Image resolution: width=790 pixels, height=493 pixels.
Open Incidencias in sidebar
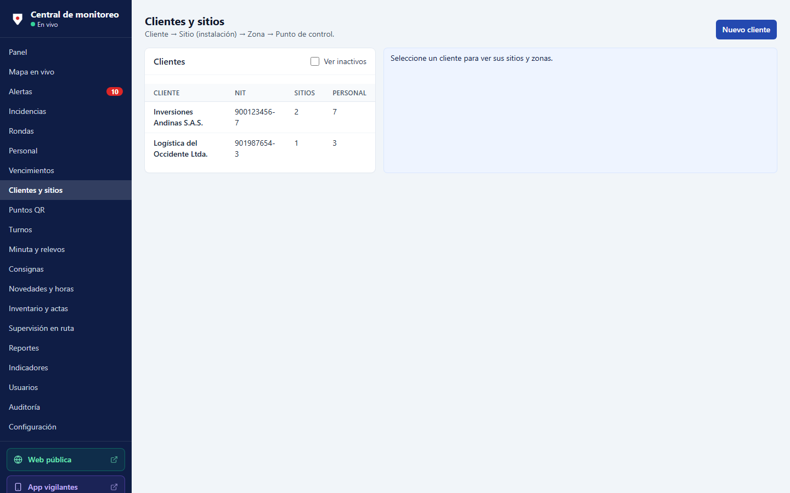tap(66, 111)
